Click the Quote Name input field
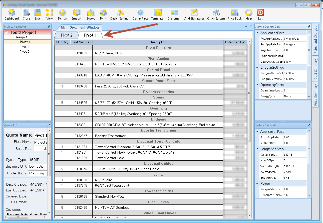Image resolution: width=323 pixels, height=223 pixels. click(x=41, y=135)
